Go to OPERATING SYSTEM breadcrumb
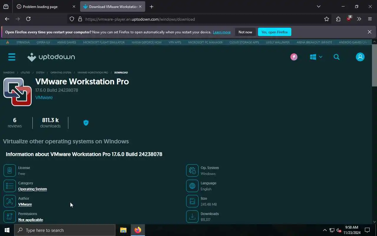 coord(61,73)
